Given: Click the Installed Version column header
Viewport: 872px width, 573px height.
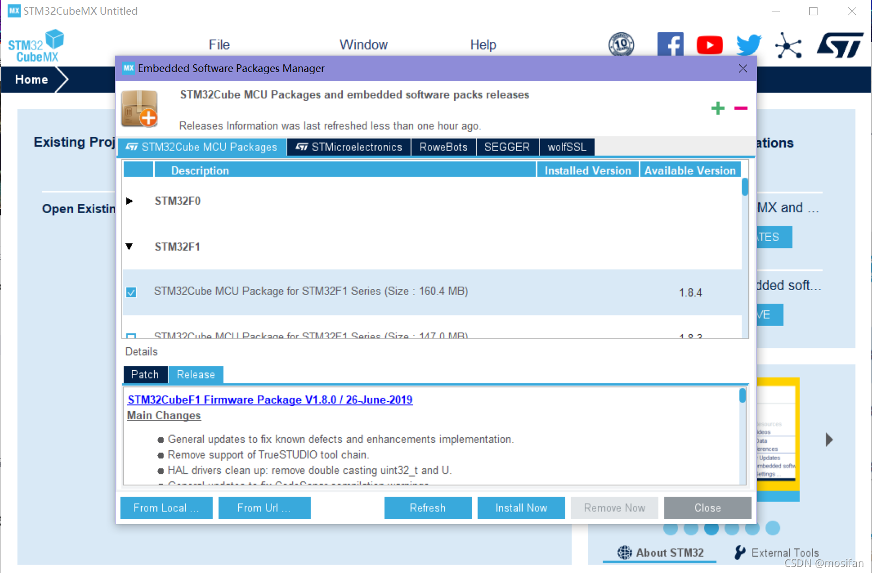Looking at the screenshot, I should [x=588, y=170].
